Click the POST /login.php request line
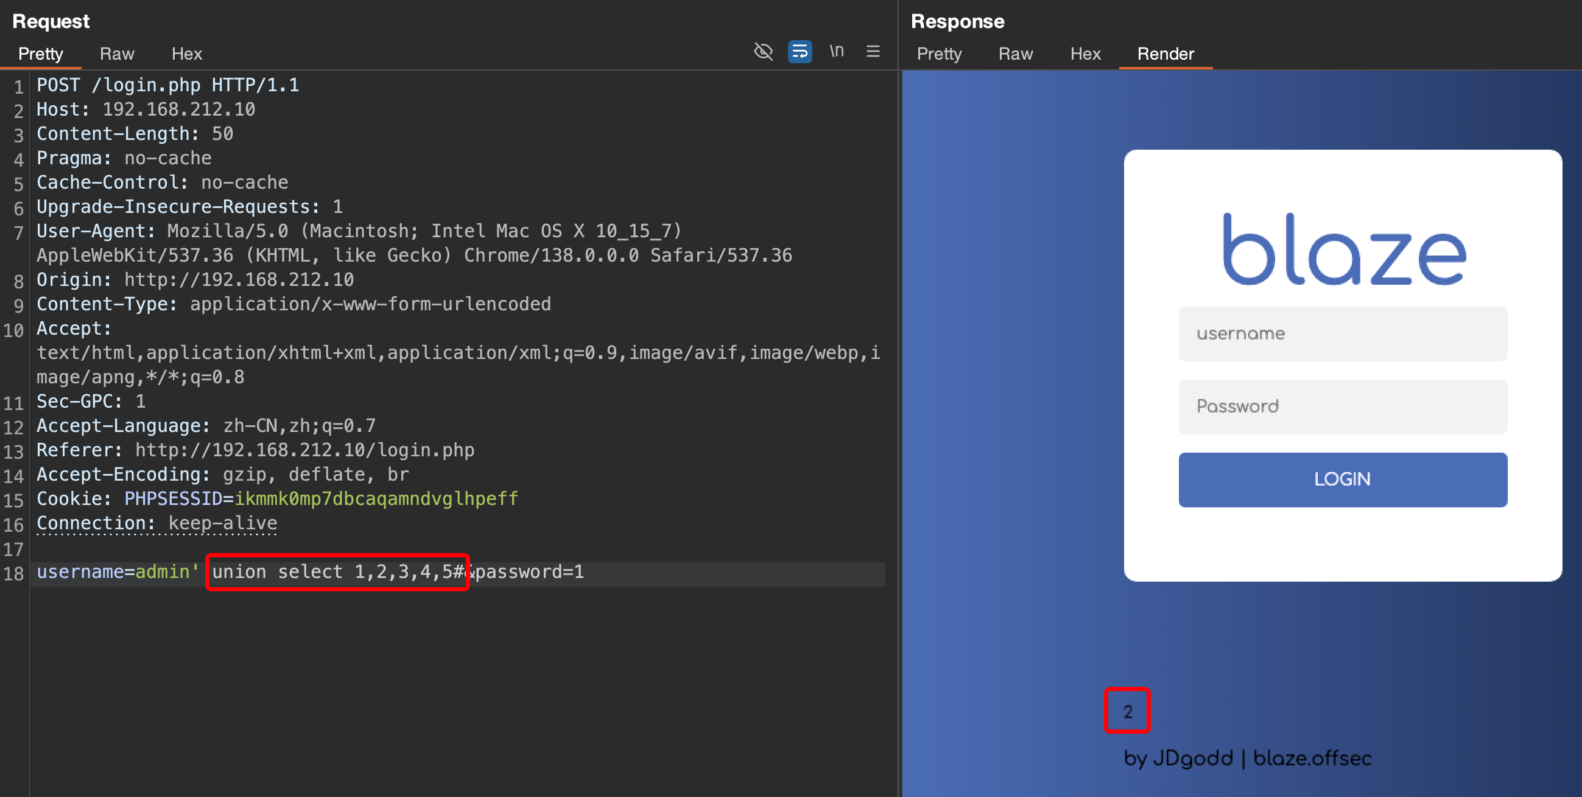 [x=167, y=85]
